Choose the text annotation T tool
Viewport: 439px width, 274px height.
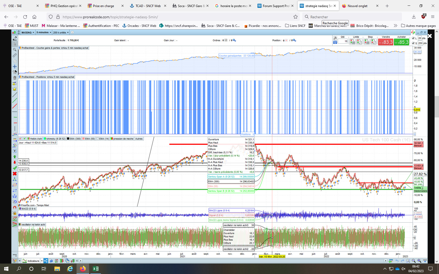15,151
